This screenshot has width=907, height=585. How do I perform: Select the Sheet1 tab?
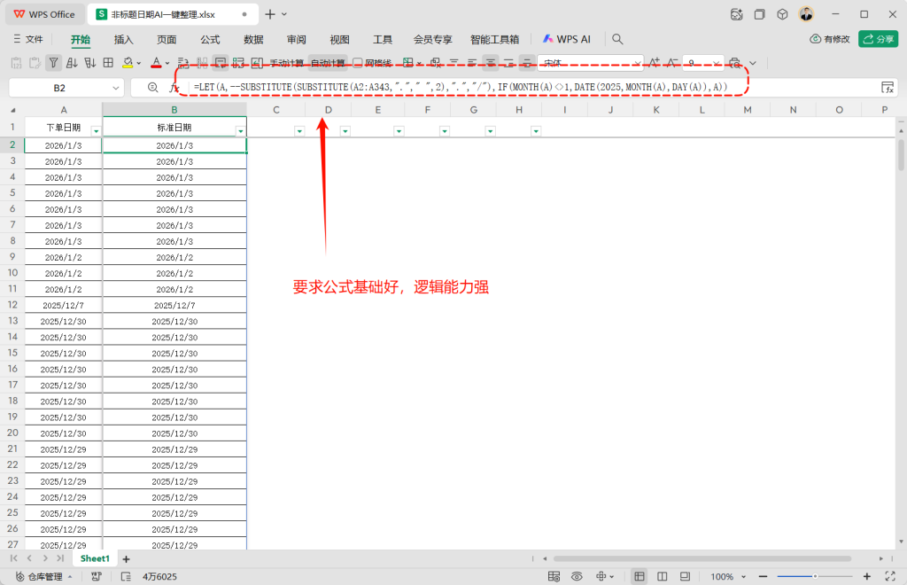(x=95, y=558)
